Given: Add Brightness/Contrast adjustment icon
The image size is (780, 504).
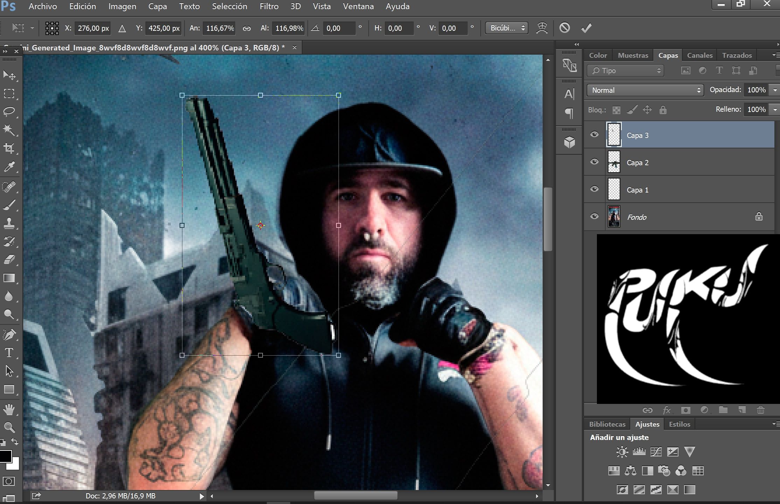Looking at the screenshot, I should tap(622, 452).
